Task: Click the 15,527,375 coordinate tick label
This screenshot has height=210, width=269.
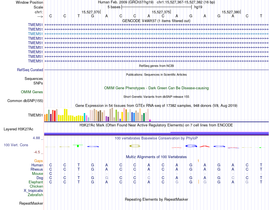Action: point(161,12)
